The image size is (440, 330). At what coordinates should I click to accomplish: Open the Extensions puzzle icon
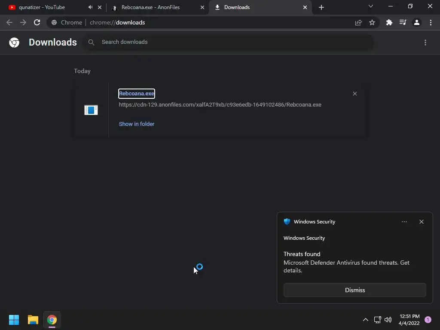389,22
